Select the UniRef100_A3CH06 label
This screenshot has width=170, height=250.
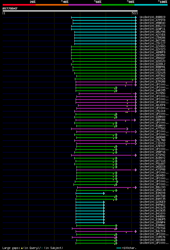(x=152, y=70)
